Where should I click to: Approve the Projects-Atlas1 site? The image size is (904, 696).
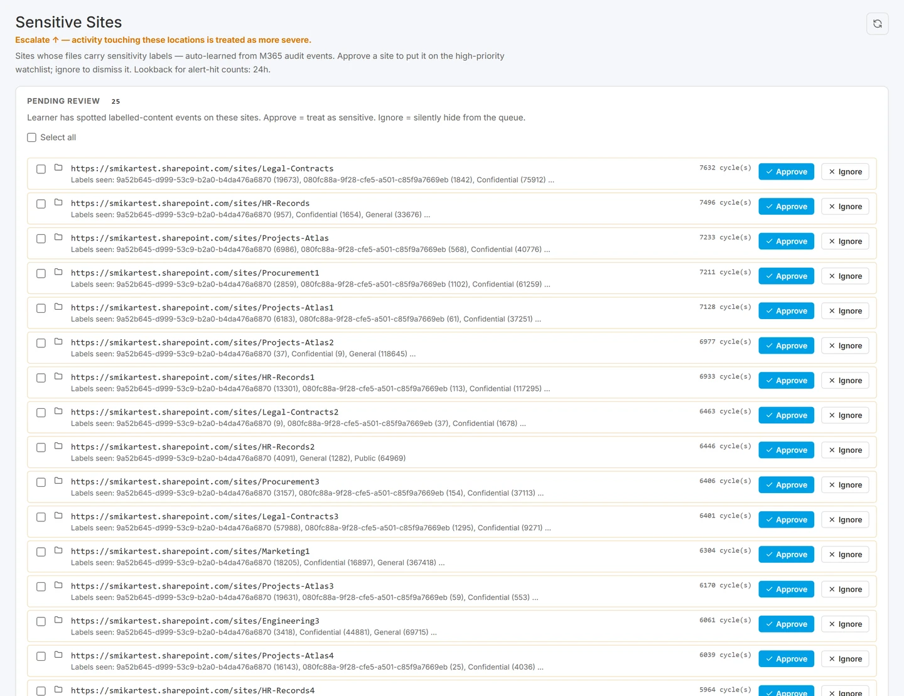[786, 311]
